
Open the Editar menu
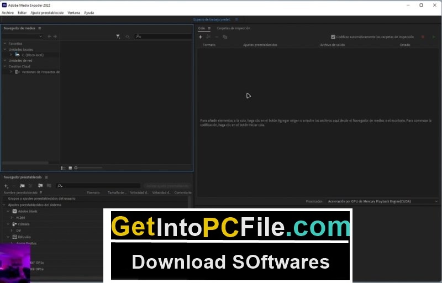22,13
